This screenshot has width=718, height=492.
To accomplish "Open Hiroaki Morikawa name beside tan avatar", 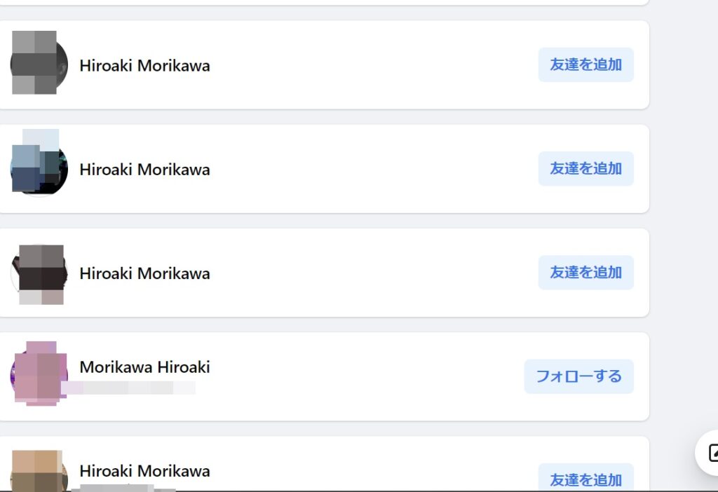I will 144,471.
